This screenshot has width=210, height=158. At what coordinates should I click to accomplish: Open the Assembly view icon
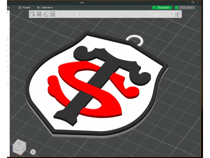178,14
